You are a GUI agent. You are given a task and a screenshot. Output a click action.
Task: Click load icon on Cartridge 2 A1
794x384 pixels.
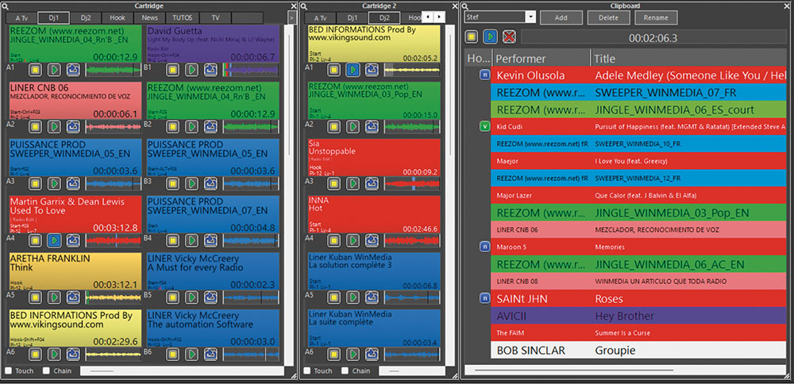372,70
